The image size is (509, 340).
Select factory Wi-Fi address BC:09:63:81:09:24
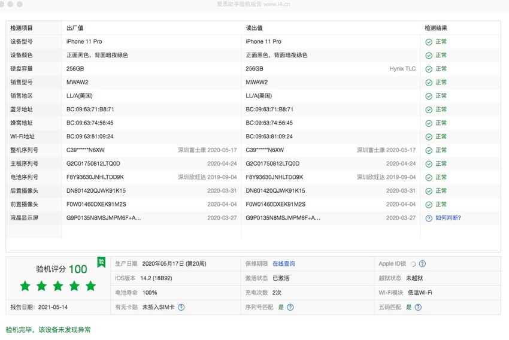[90, 136]
